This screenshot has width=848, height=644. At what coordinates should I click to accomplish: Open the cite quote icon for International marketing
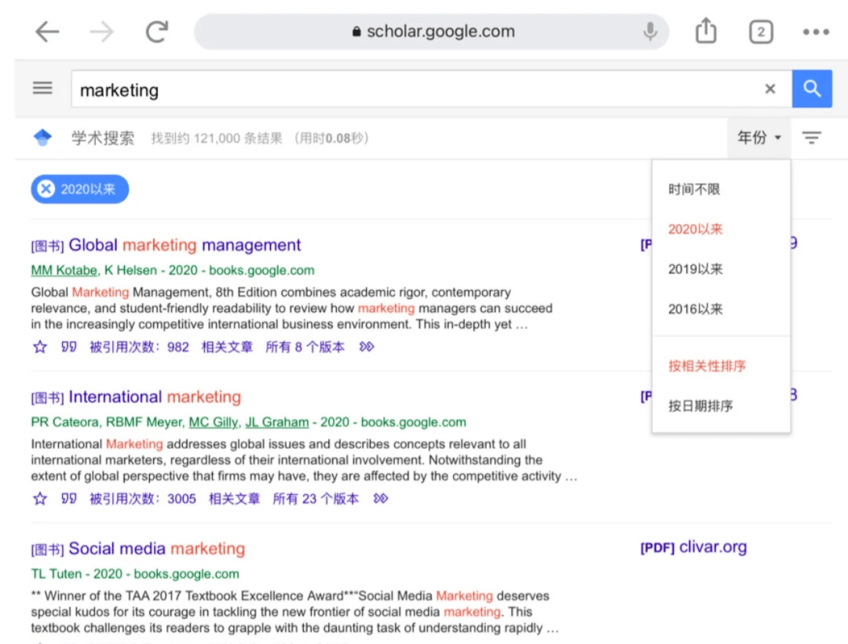(68, 499)
